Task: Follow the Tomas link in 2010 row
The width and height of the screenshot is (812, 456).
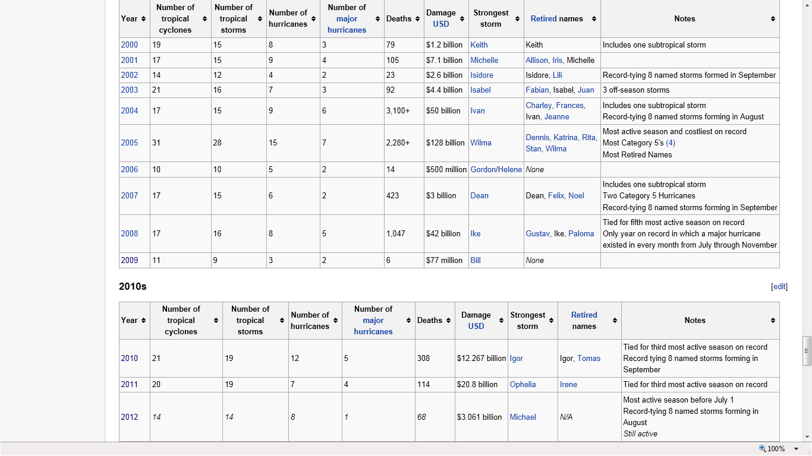Action: [x=588, y=359]
